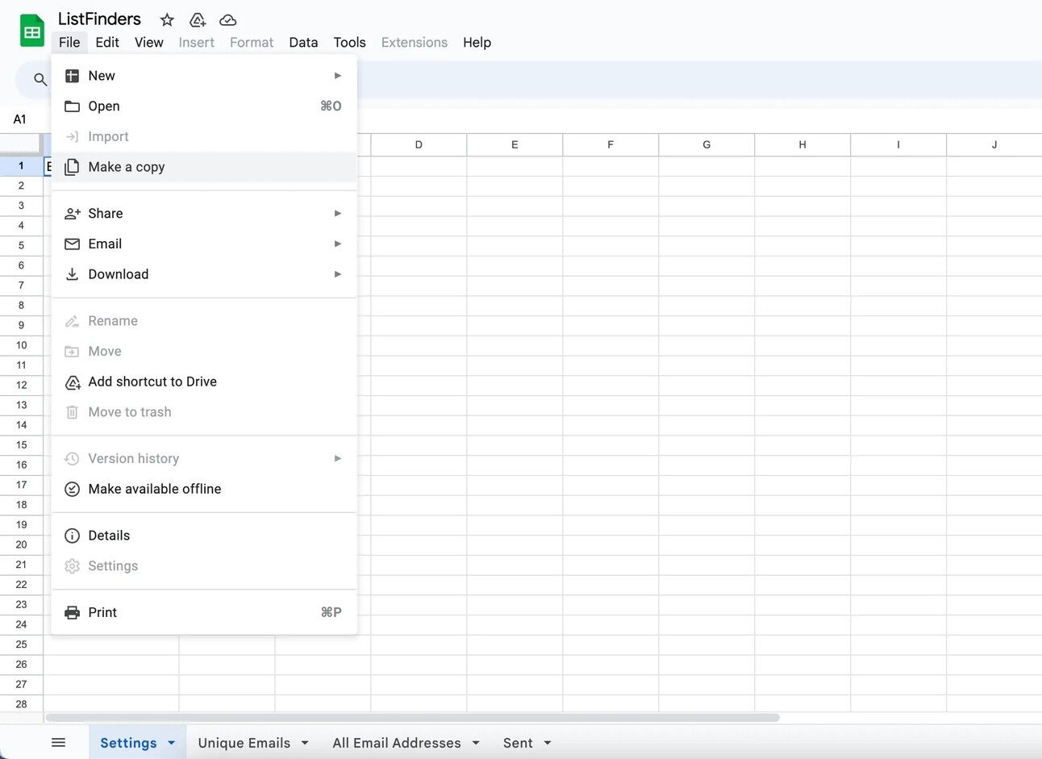Screen dimensions: 1042x759
Task: Open the Settings sheet tab dropdown arrow
Action: [x=171, y=743]
